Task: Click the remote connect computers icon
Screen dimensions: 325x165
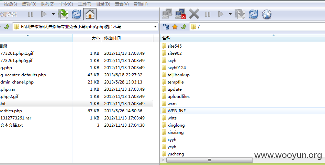Action: pos(167,14)
